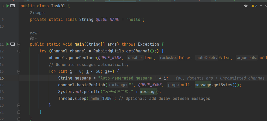Screen dimensions: 267x121
Task: Click the gutter icon beside main method run arrow
Action: (13, 44)
